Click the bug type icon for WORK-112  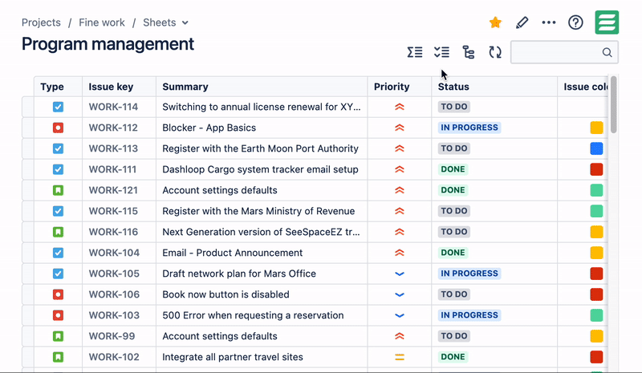[58, 128]
